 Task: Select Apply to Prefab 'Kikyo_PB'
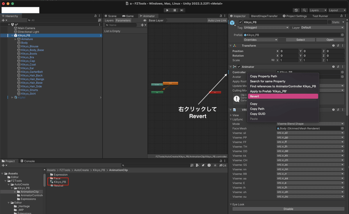pos(268,91)
